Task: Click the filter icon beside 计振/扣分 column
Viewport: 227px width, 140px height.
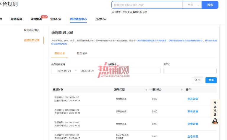Action: click(182, 90)
